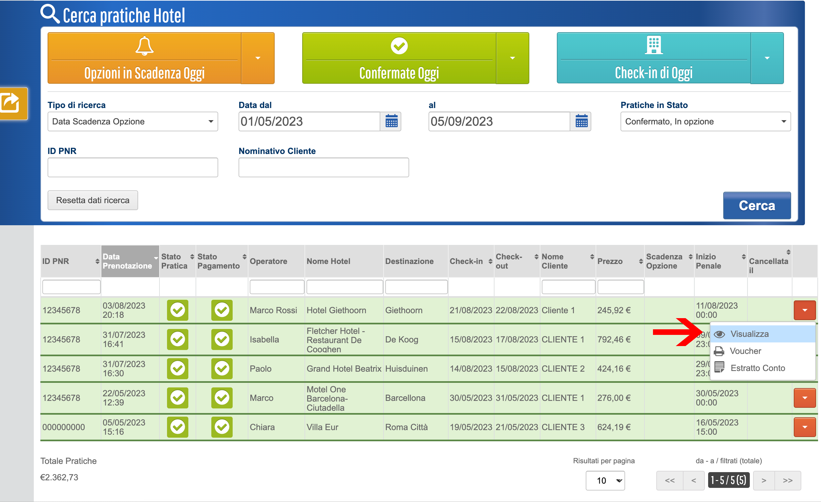
Task: Click Stato Pratica check for Marco Rossi row
Action: tap(178, 310)
